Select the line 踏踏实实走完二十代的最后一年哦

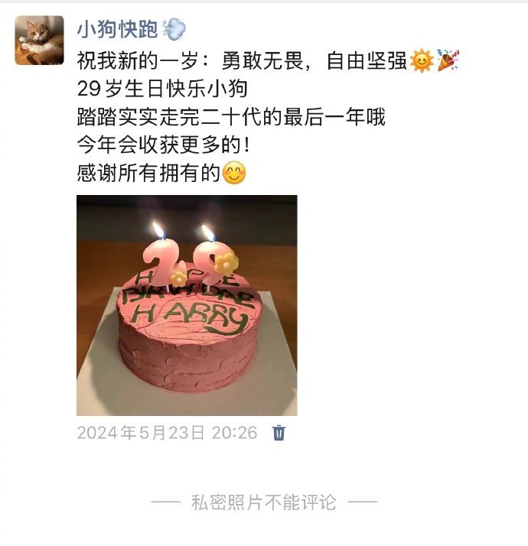point(231,117)
